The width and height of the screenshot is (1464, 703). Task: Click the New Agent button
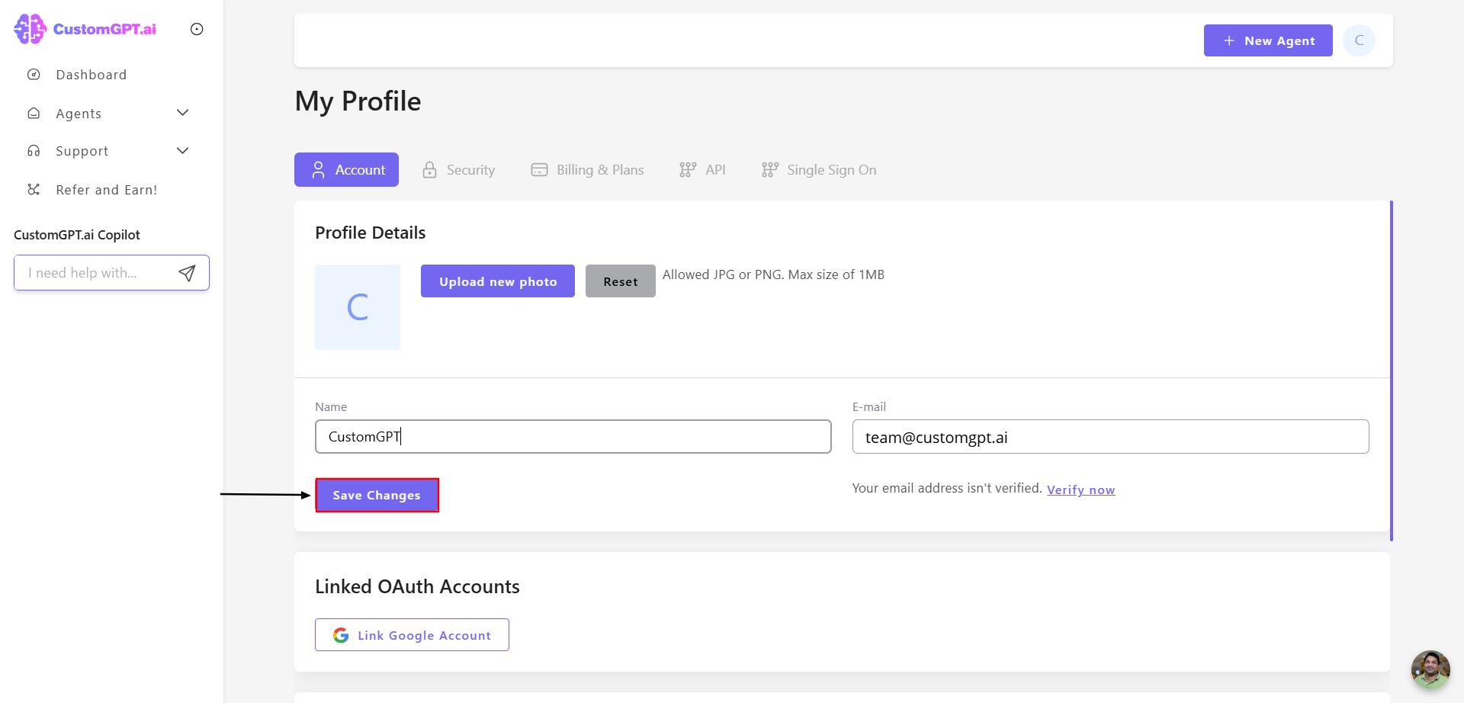click(x=1268, y=40)
